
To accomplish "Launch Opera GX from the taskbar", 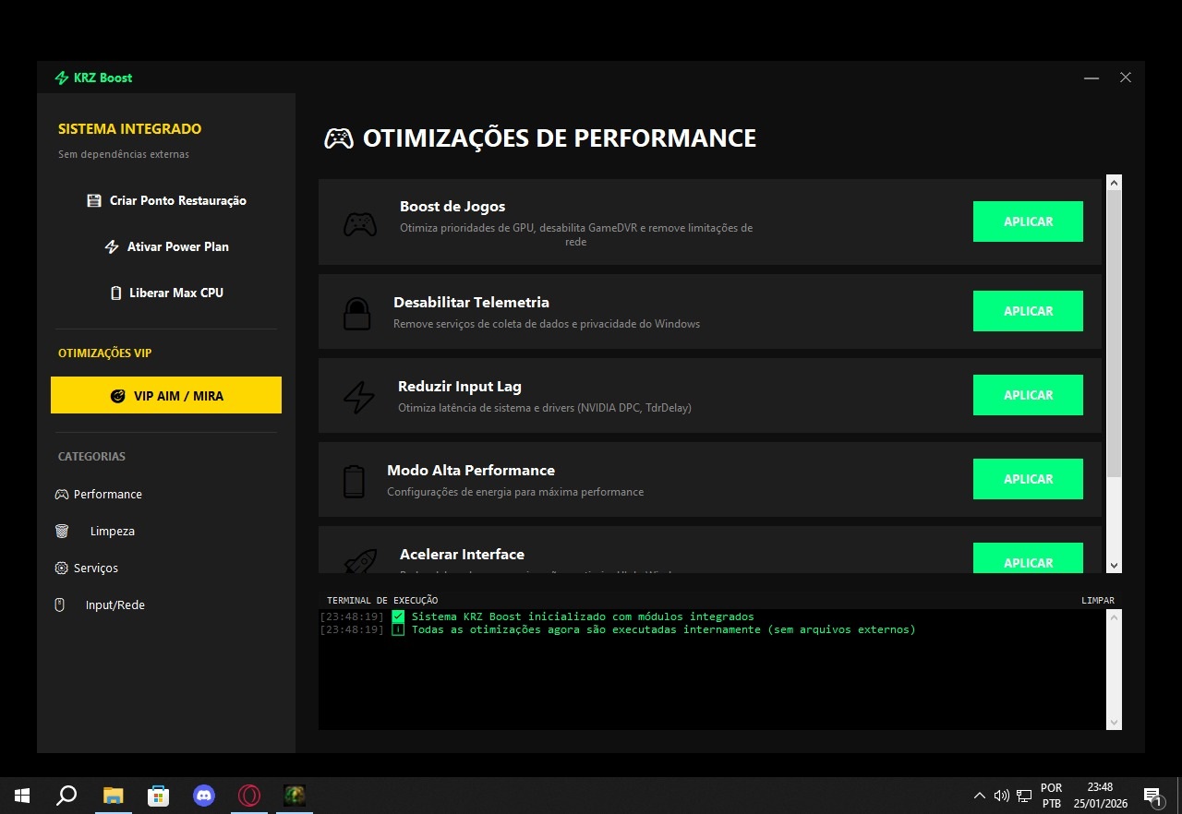I will pos(249,795).
